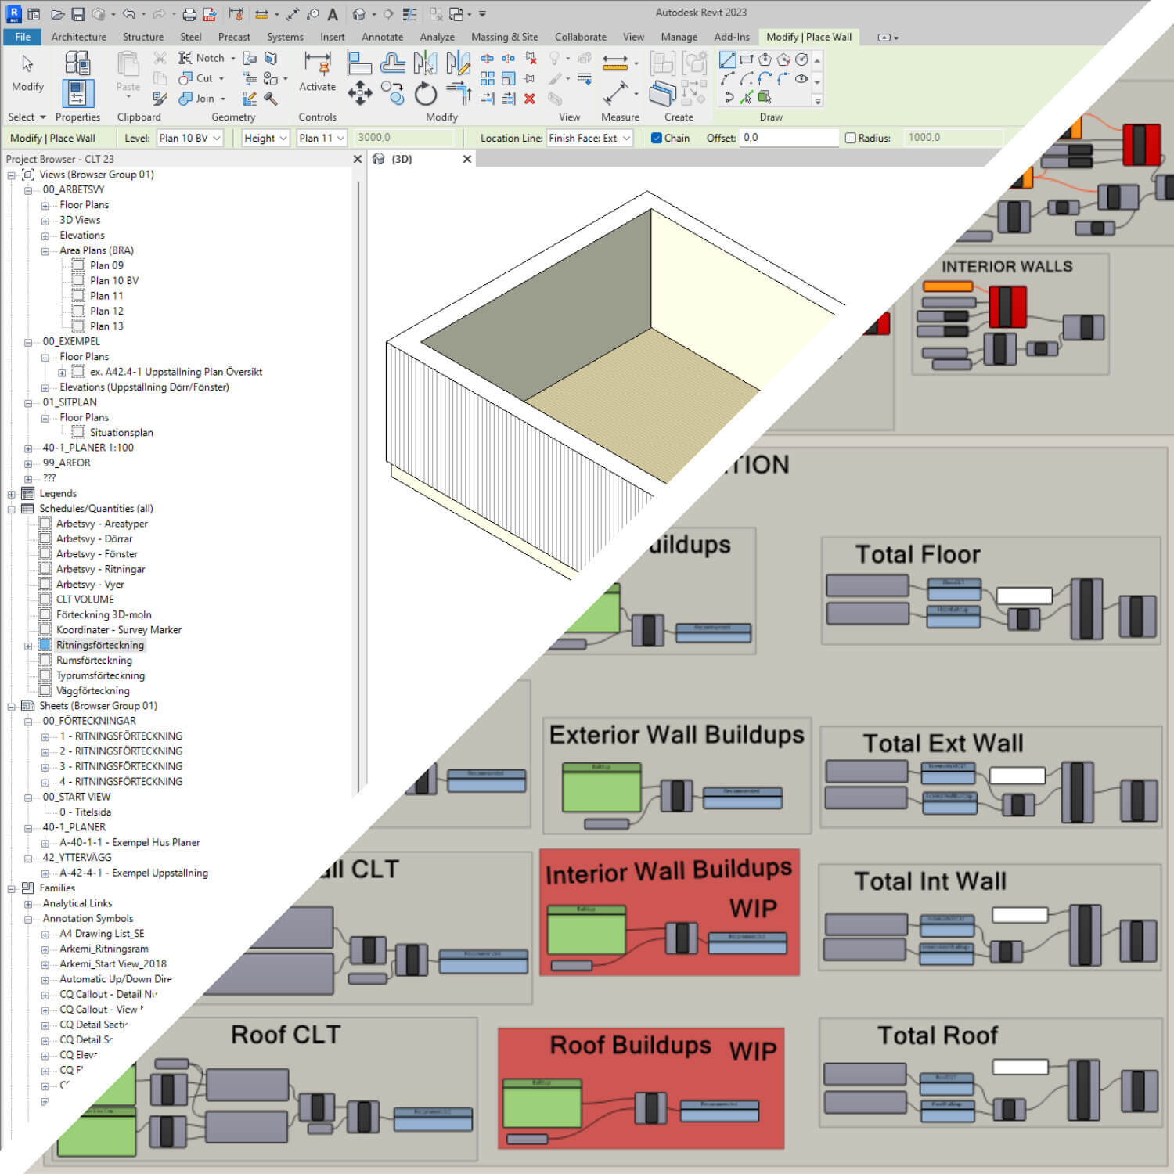
Task: Click the Print icon in quick access toolbar
Action: [x=189, y=14]
